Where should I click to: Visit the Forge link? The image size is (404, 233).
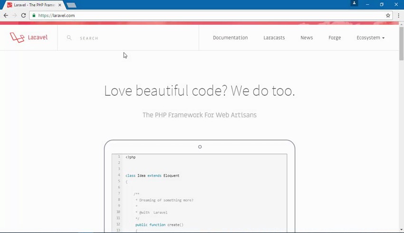[335, 38]
